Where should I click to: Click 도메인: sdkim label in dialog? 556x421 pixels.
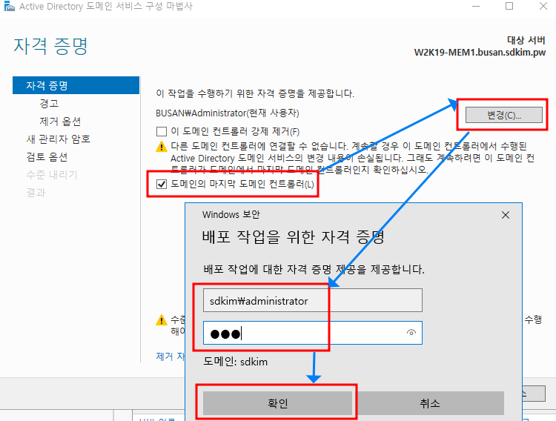click(x=236, y=362)
